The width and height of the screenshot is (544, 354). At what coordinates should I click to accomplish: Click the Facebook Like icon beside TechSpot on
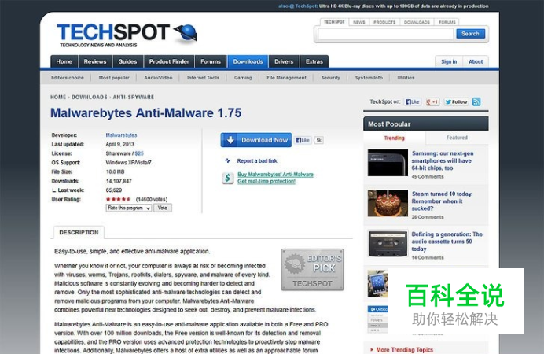tap(413, 101)
